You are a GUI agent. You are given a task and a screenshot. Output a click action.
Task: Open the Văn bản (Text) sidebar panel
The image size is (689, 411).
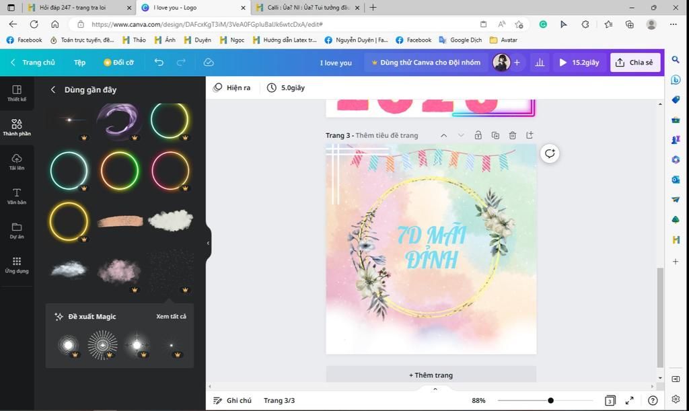pos(17,196)
